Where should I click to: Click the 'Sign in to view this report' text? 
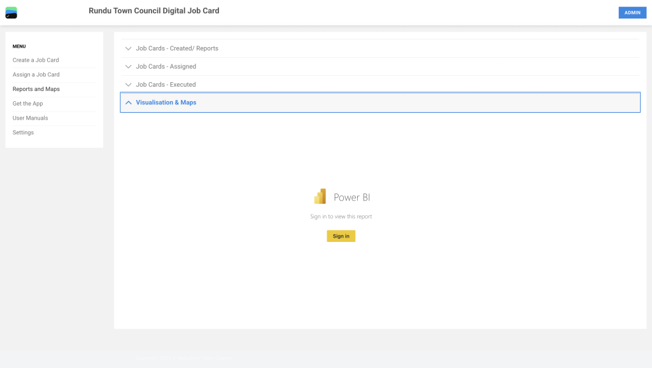tap(341, 216)
